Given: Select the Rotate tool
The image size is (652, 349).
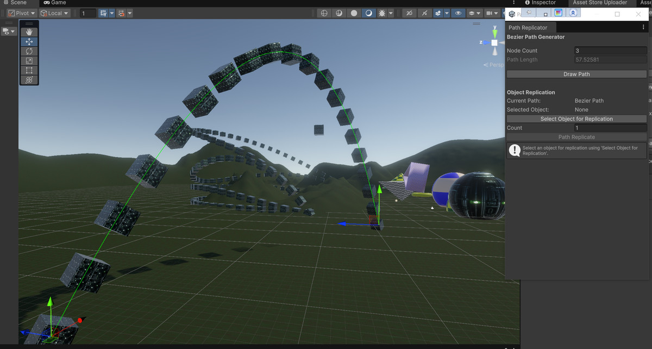Looking at the screenshot, I should (x=29, y=51).
